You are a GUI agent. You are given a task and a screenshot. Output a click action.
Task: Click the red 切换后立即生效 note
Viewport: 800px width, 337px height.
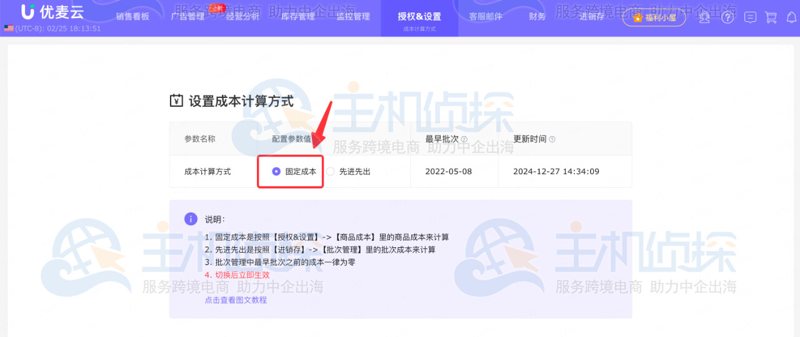237,275
